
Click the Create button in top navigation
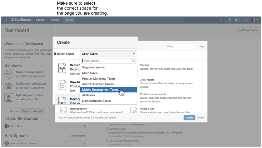[69, 20]
